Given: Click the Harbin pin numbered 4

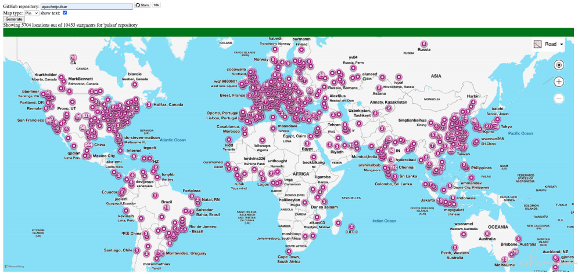Looking at the screenshot, I should [x=473, y=103].
